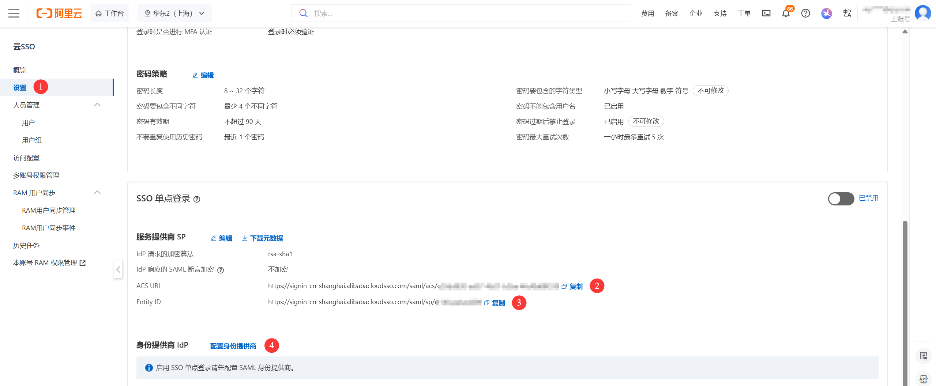The image size is (936, 386).
Task: Open the colorful AI assistant icon
Action: pos(826,14)
